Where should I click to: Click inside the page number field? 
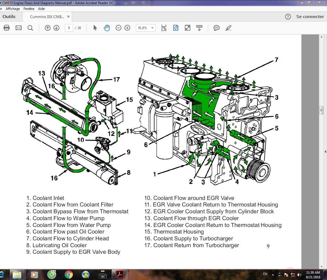pos(69,28)
